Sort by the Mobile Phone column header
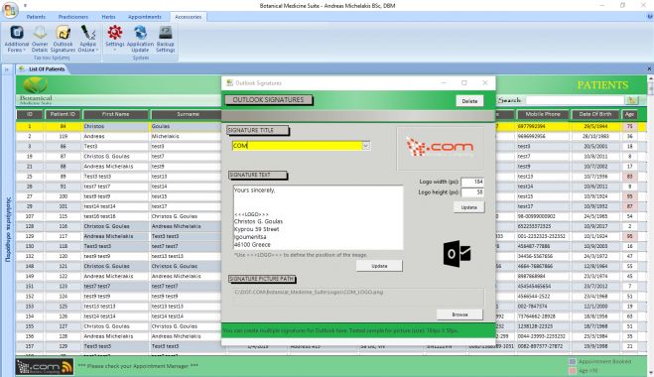The image size is (654, 377). pyautogui.click(x=542, y=114)
